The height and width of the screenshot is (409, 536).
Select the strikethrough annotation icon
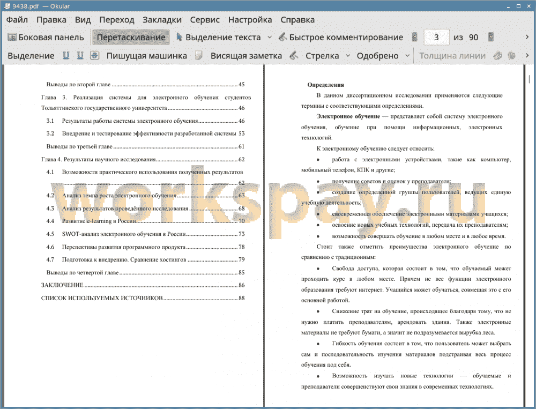[94, 56]
